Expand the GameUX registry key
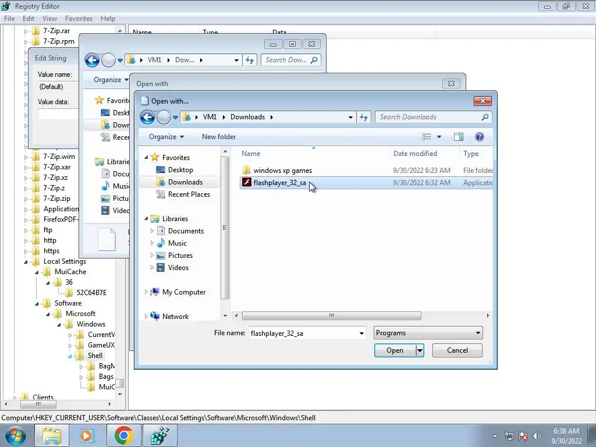 click(70, 346)
